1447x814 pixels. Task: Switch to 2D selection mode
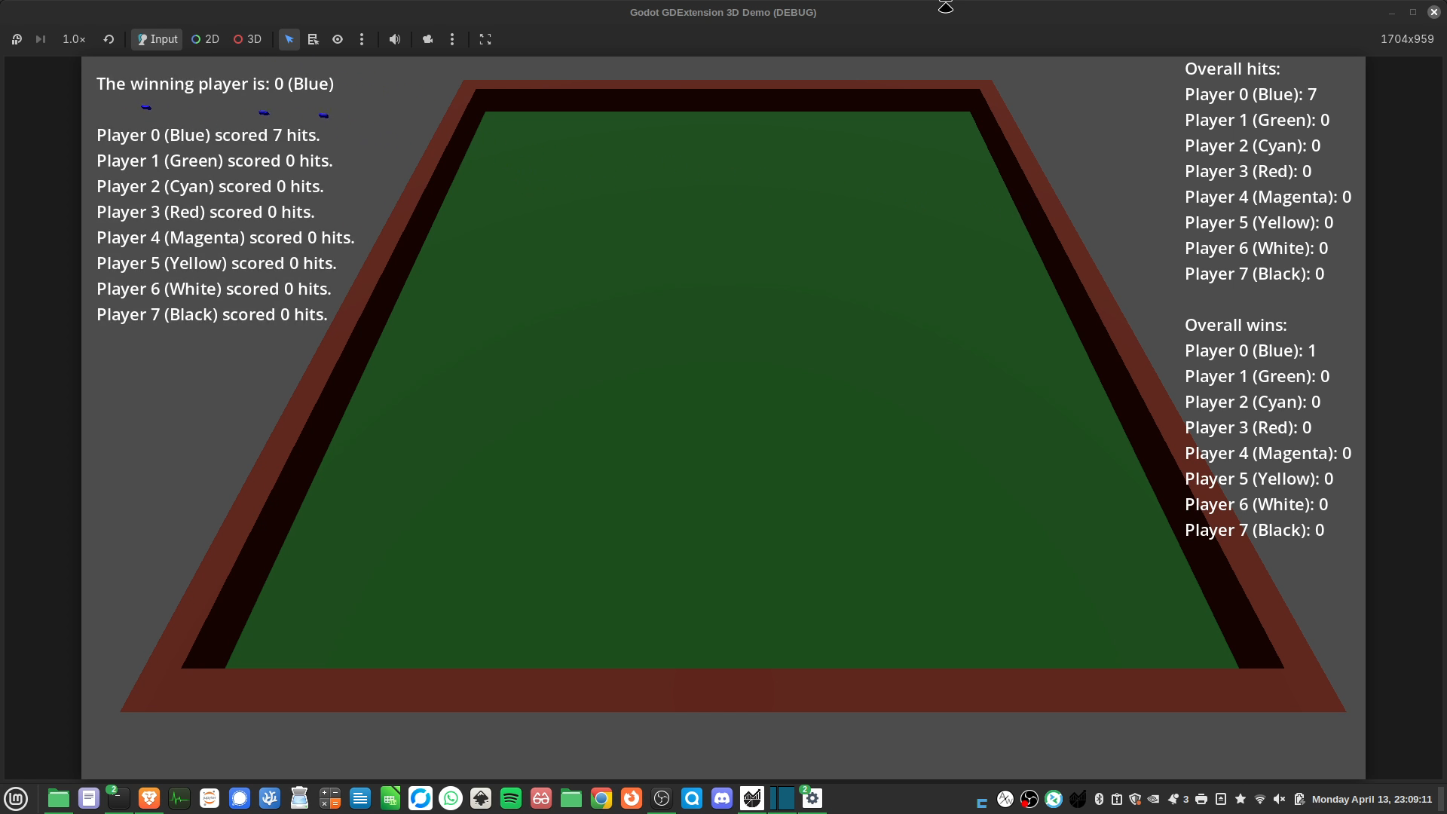(205, 39)
